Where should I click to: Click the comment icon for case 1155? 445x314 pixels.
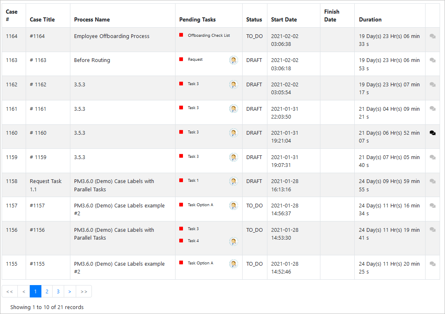coord(433,264)
